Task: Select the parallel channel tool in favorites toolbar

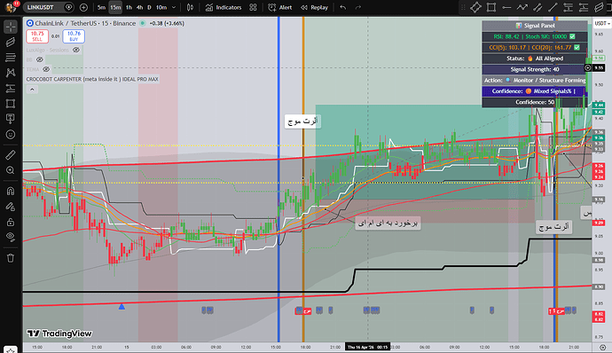Action: point(537,7)
